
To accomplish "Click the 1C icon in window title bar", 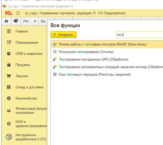I will (4, 6).
